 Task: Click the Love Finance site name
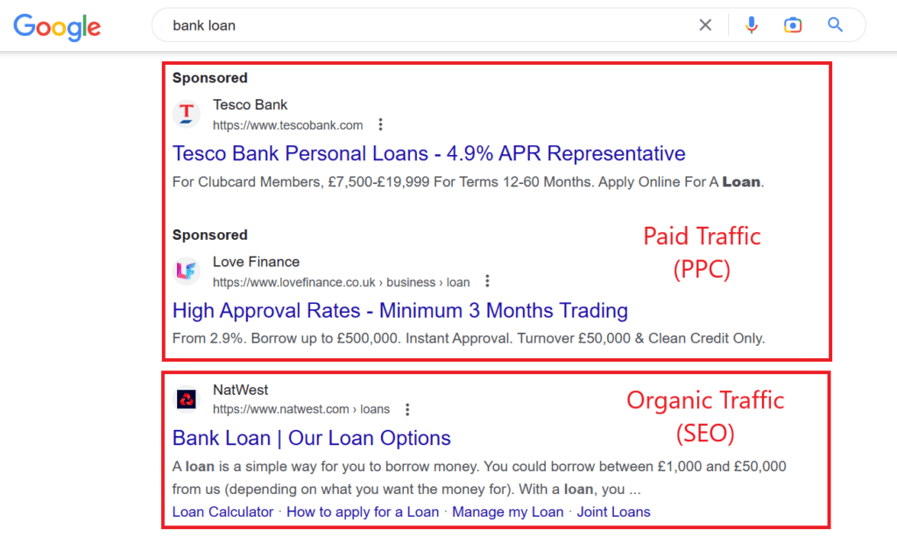coord(257,262)
